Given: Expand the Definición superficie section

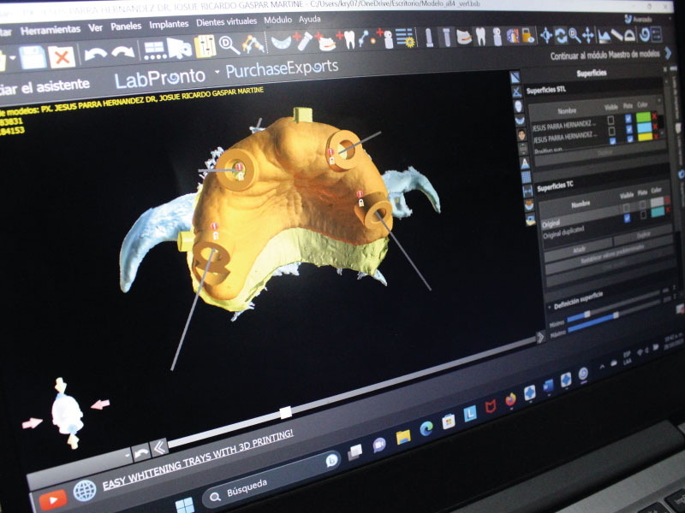Looking at the screenshot, I should 549,305.
